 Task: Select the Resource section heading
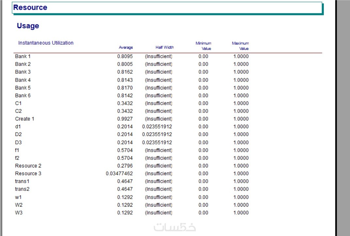click(x=30, y=8)
